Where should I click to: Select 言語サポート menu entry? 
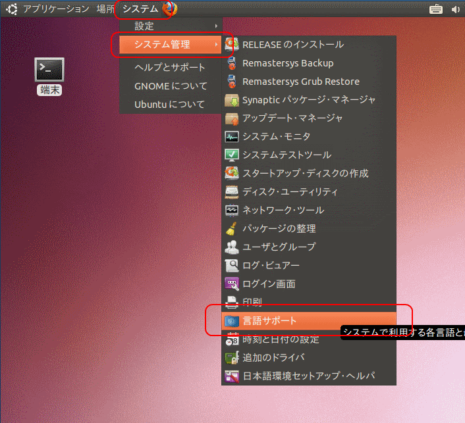coord(309,321)
